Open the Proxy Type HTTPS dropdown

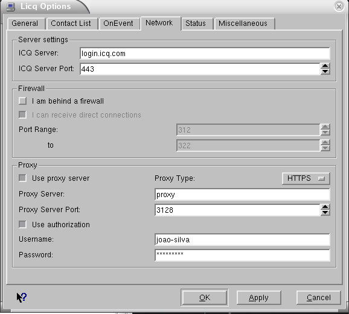pos(306,178)
